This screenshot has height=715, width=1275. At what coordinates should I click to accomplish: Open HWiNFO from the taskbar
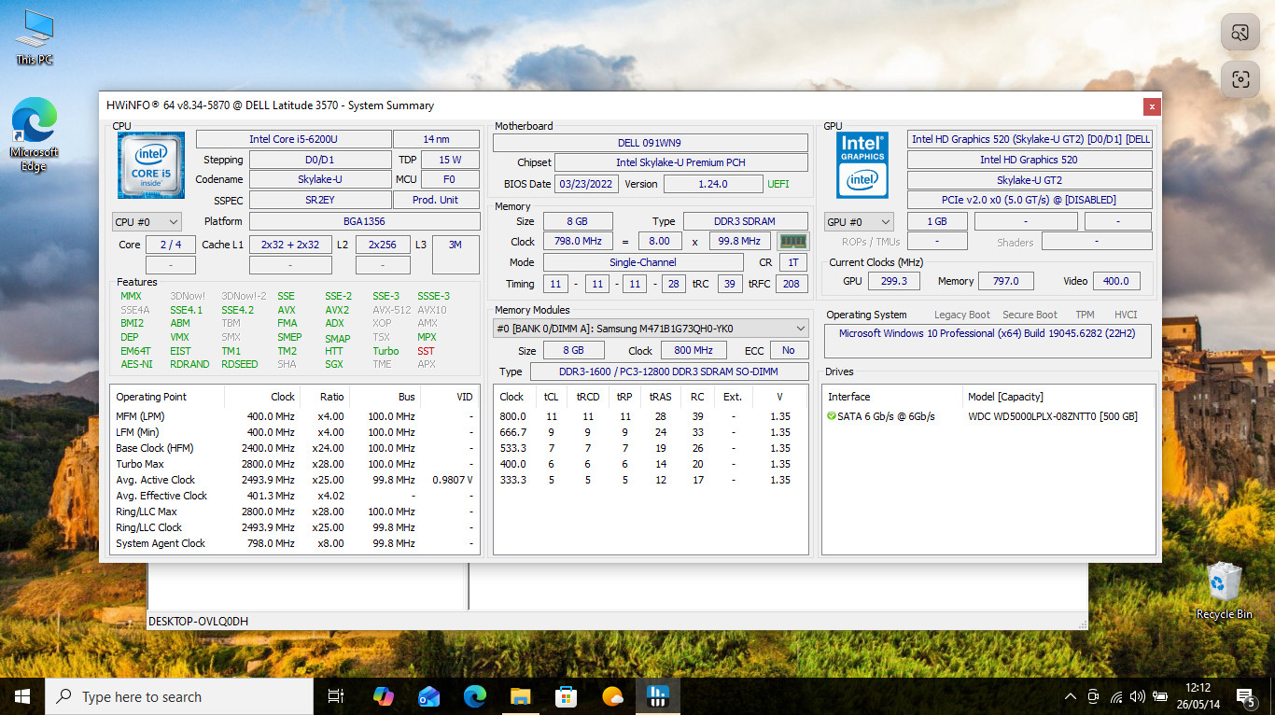pyautogui.click(x=657, y=696)
